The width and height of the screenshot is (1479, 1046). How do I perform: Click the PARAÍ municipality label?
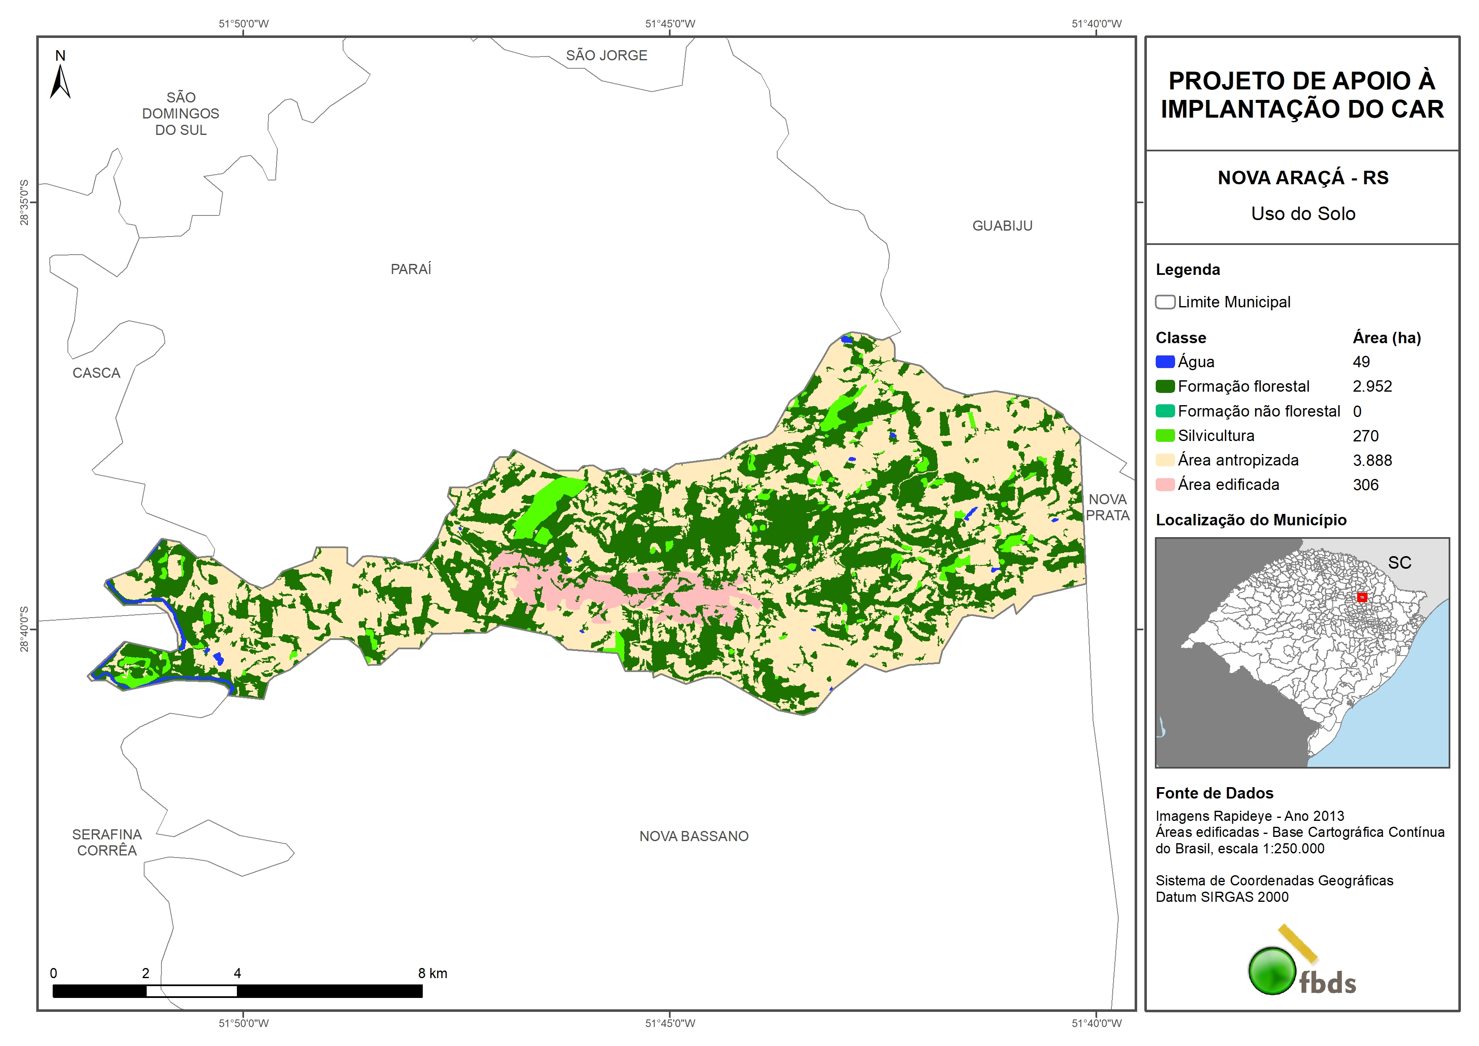pyautogui.click(x=411, y=269)
